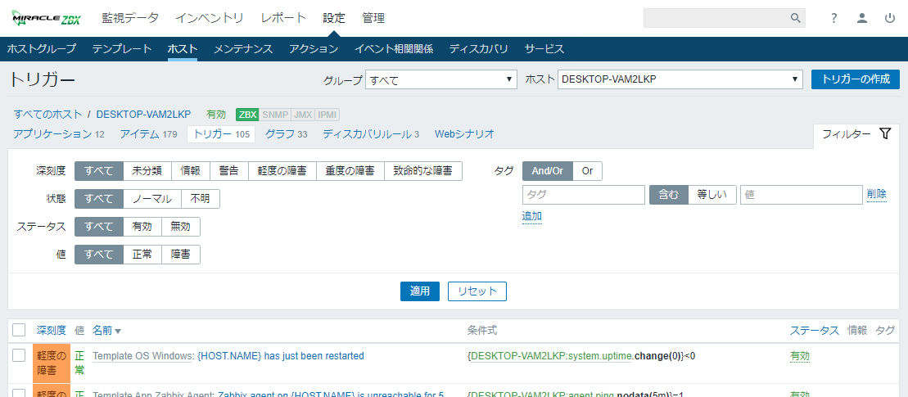908x397 pixels.
Task: Click the logout power icon
Action: click(889, 18)
